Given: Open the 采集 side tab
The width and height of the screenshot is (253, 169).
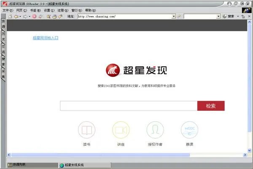Looking at the screenshot, I should [3, 74].
